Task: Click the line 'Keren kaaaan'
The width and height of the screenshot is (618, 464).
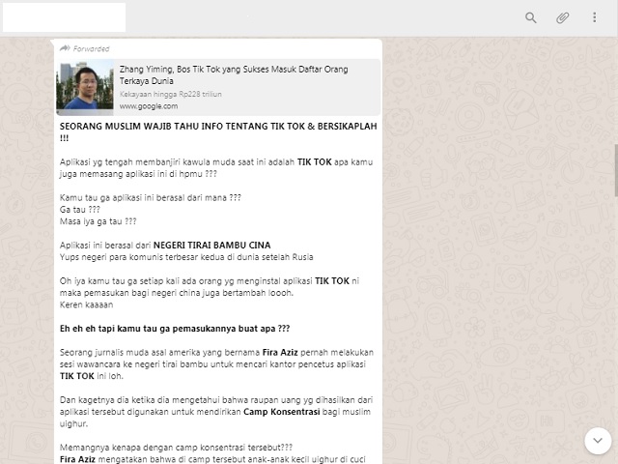Action: point(86,304)
